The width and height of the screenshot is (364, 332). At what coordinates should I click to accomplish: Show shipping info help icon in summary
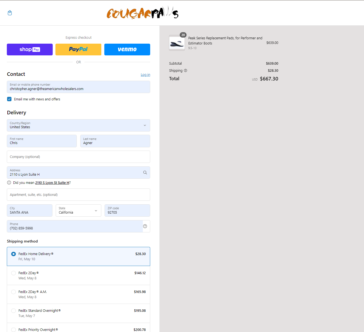(185, 70)
